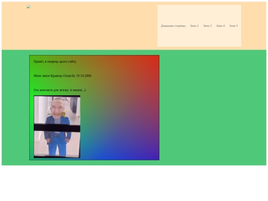
Task: Go to Item 2 in navigation
Action: click(195, 26)
